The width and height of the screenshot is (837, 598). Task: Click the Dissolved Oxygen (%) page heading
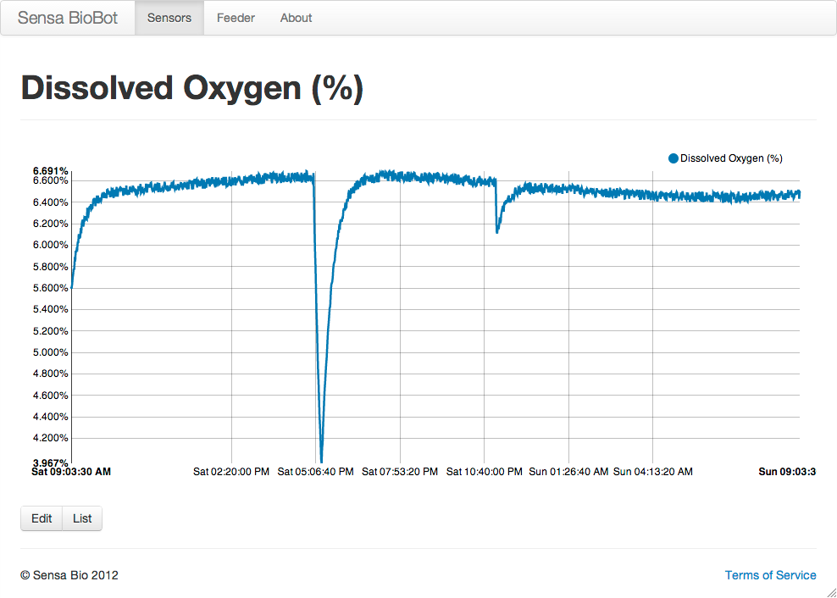[192, 88]
